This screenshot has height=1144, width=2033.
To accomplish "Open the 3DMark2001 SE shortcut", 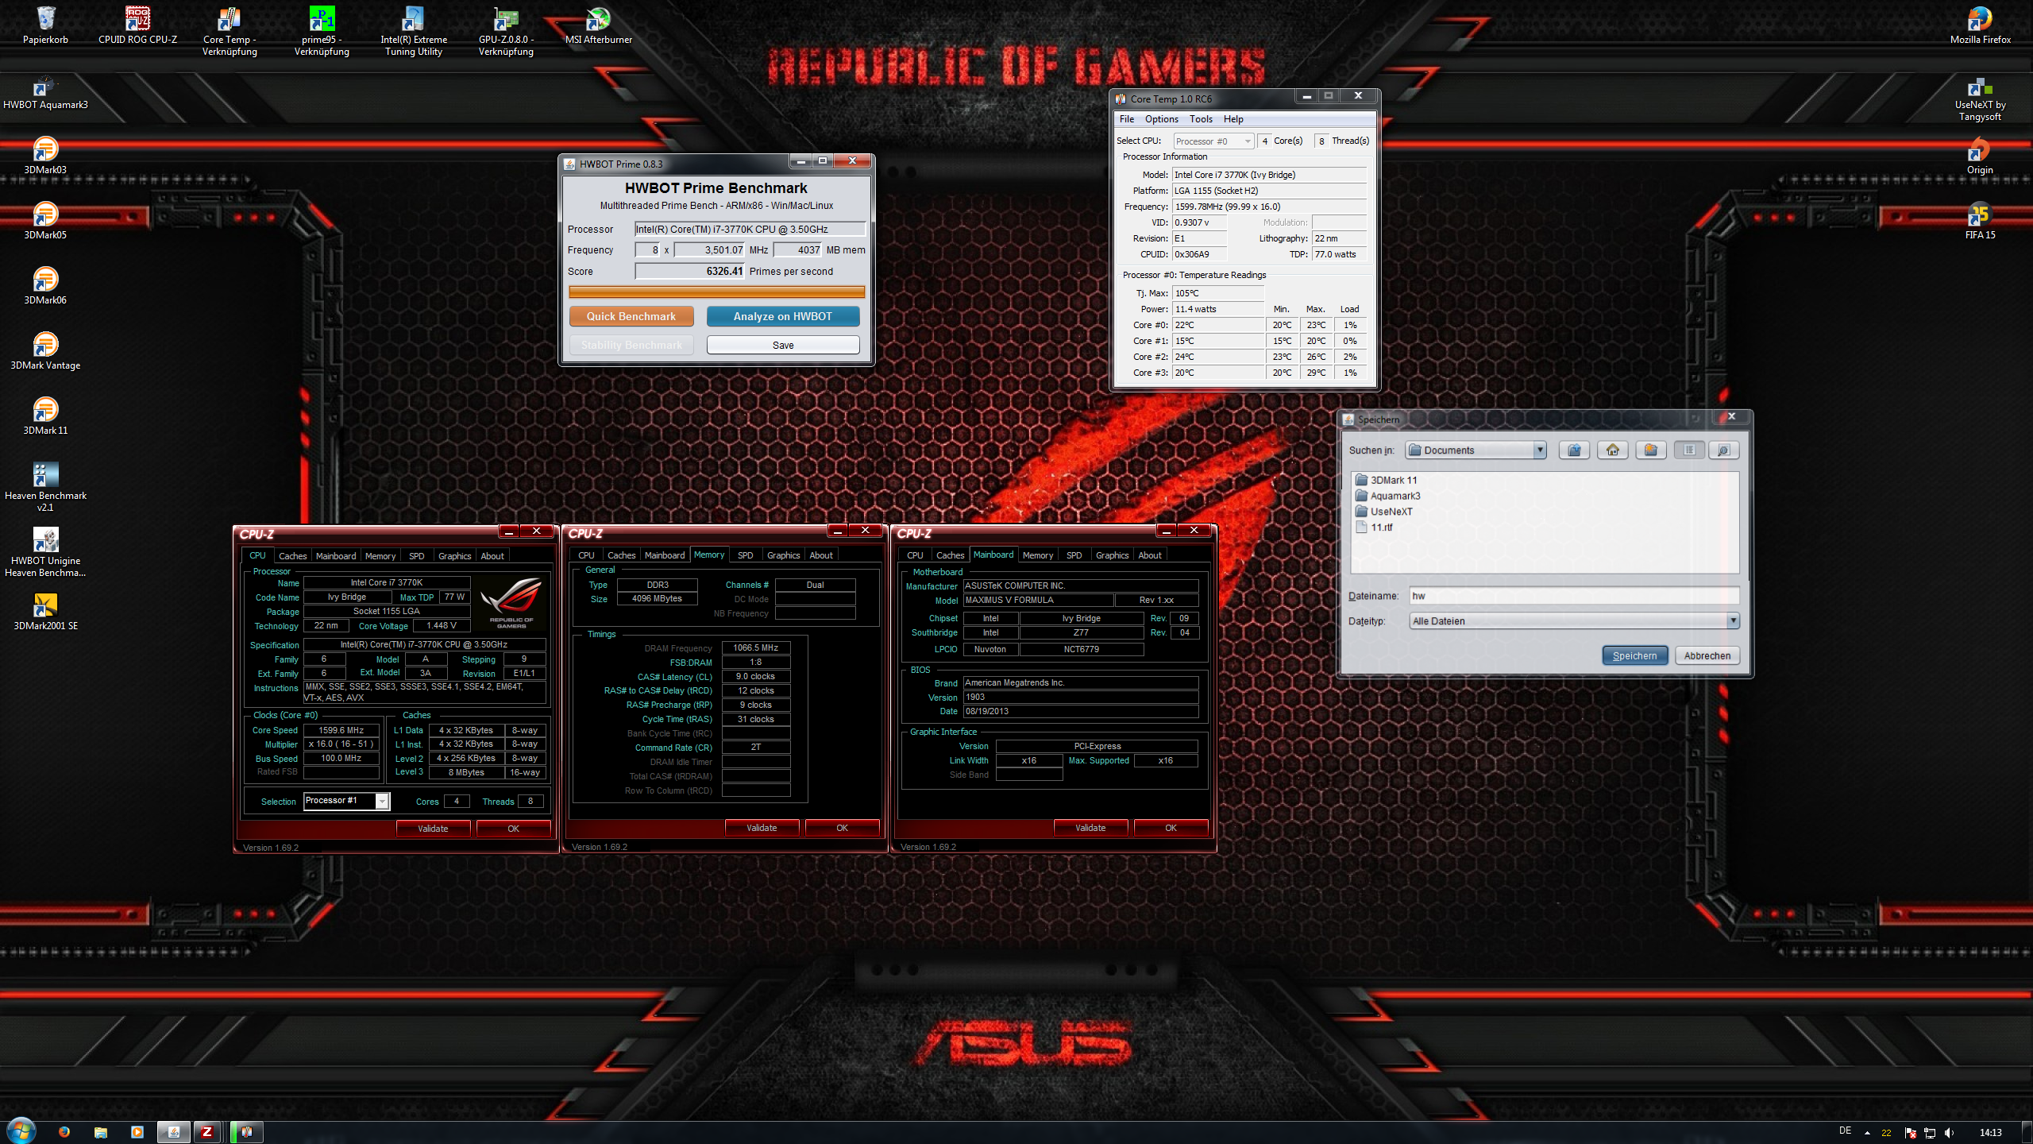I will (x=45, y=611).
